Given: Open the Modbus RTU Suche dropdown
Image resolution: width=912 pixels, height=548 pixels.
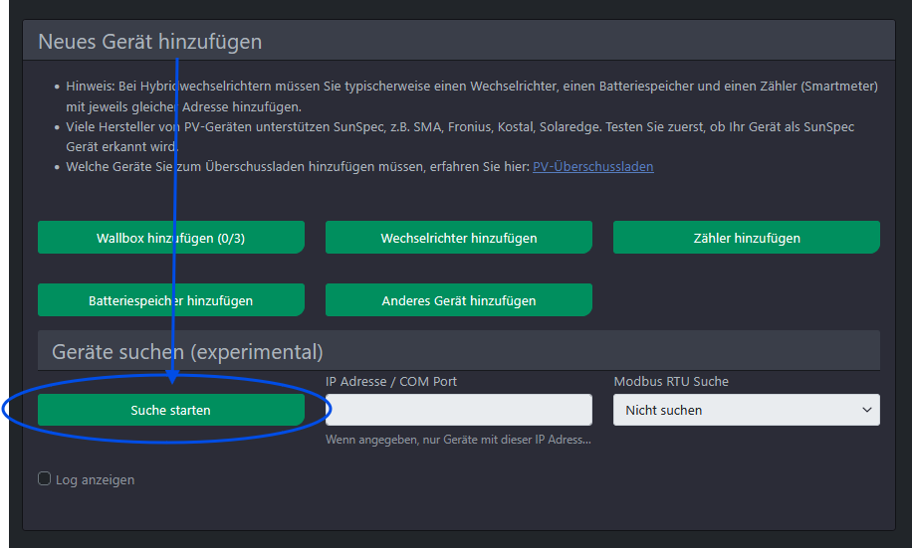Looking at the screenshot, I should pos(746,410).
